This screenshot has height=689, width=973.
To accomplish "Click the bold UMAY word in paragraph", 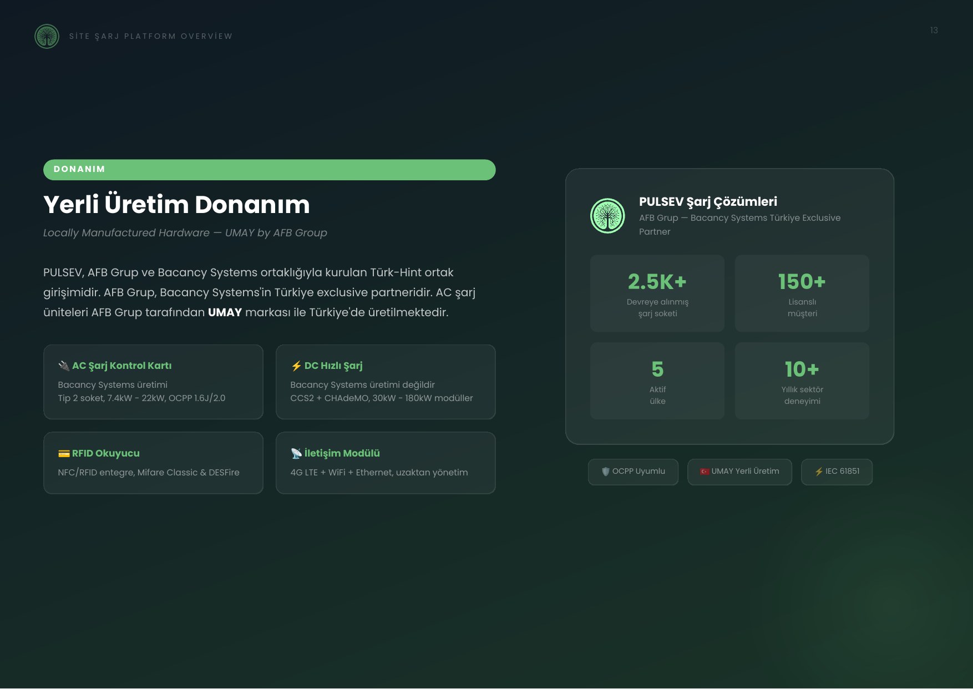I will 225,312.
